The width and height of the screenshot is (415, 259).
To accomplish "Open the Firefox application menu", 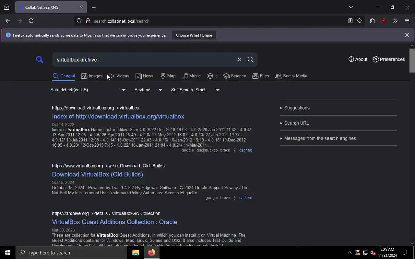I will [x=407, y=21].
